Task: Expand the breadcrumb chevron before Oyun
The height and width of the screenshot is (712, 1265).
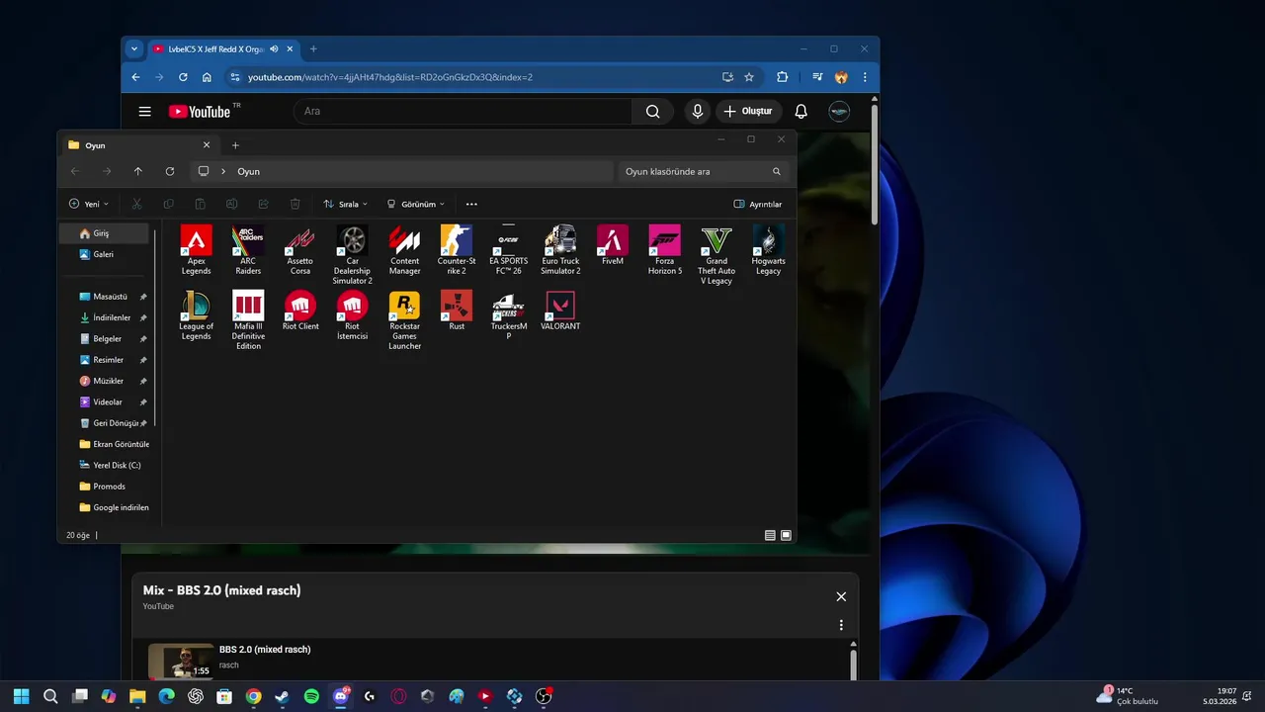Action: click(223, 171)
